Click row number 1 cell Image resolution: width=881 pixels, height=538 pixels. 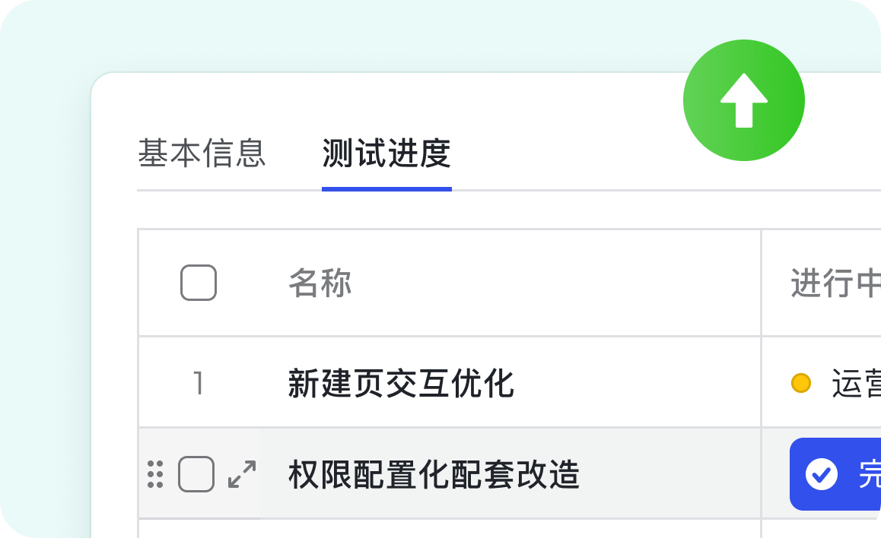tap(199, 383)
